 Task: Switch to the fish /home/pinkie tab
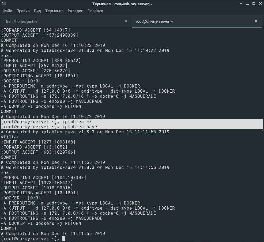(66, 21)
